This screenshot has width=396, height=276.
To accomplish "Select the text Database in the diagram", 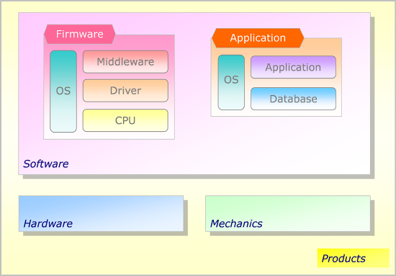I will click(x=293, y=99).
